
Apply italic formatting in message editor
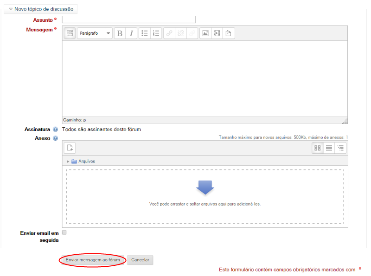pyautogui.click(x=131, y=33)
